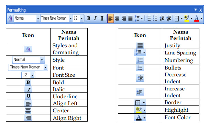The image size is (209, 125).
Task: Click the Bold icon in the table
Action: (x=28, y=82)
